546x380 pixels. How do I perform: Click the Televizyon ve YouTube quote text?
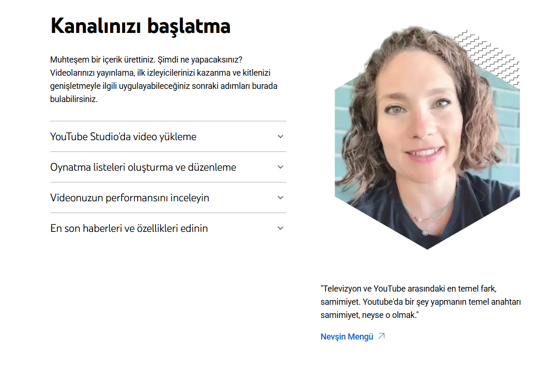(x=421, y=301)
